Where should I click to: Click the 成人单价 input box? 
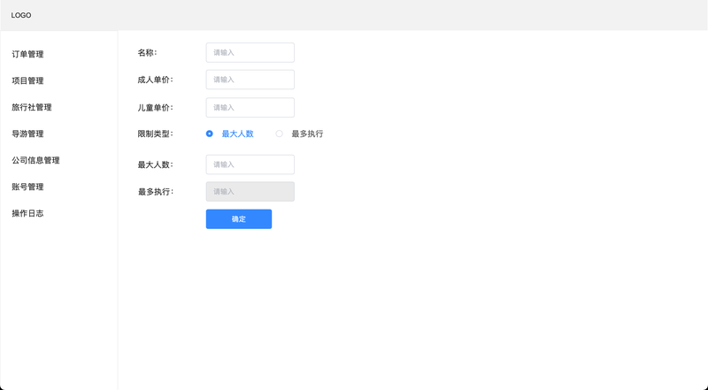[250, 80]
